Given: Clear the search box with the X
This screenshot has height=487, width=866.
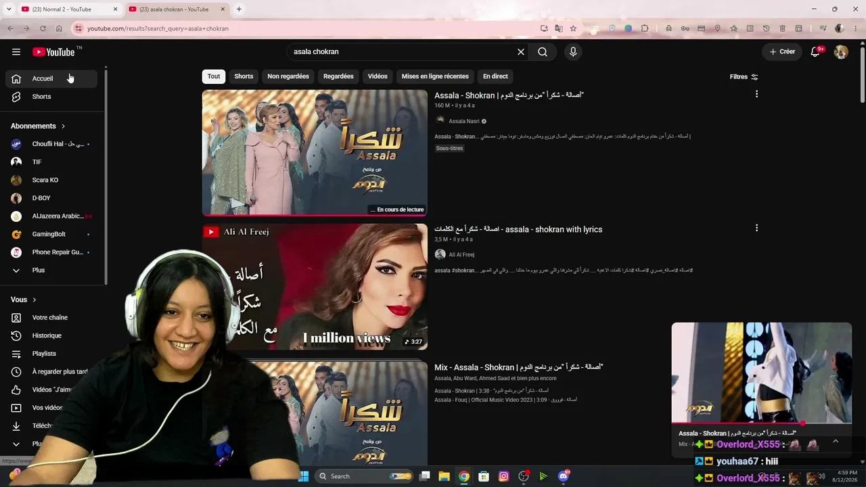Looking at the screenshot, I should [521, 52].
